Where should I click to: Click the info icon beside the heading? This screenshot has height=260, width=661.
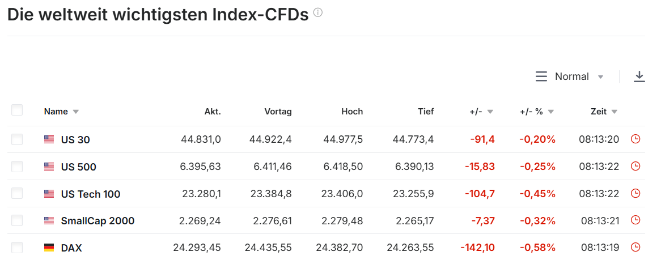click(x=318, y=12)
